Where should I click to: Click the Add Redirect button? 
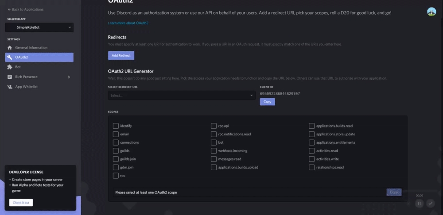[x=121, y=55]
